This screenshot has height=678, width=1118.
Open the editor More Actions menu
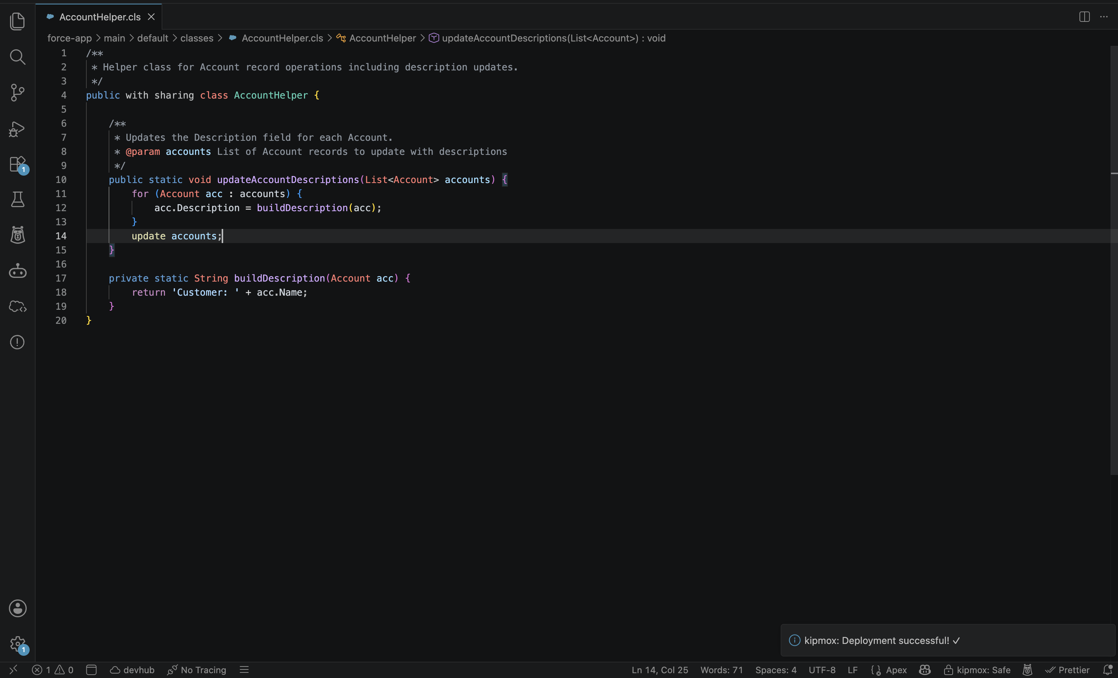1104,17
